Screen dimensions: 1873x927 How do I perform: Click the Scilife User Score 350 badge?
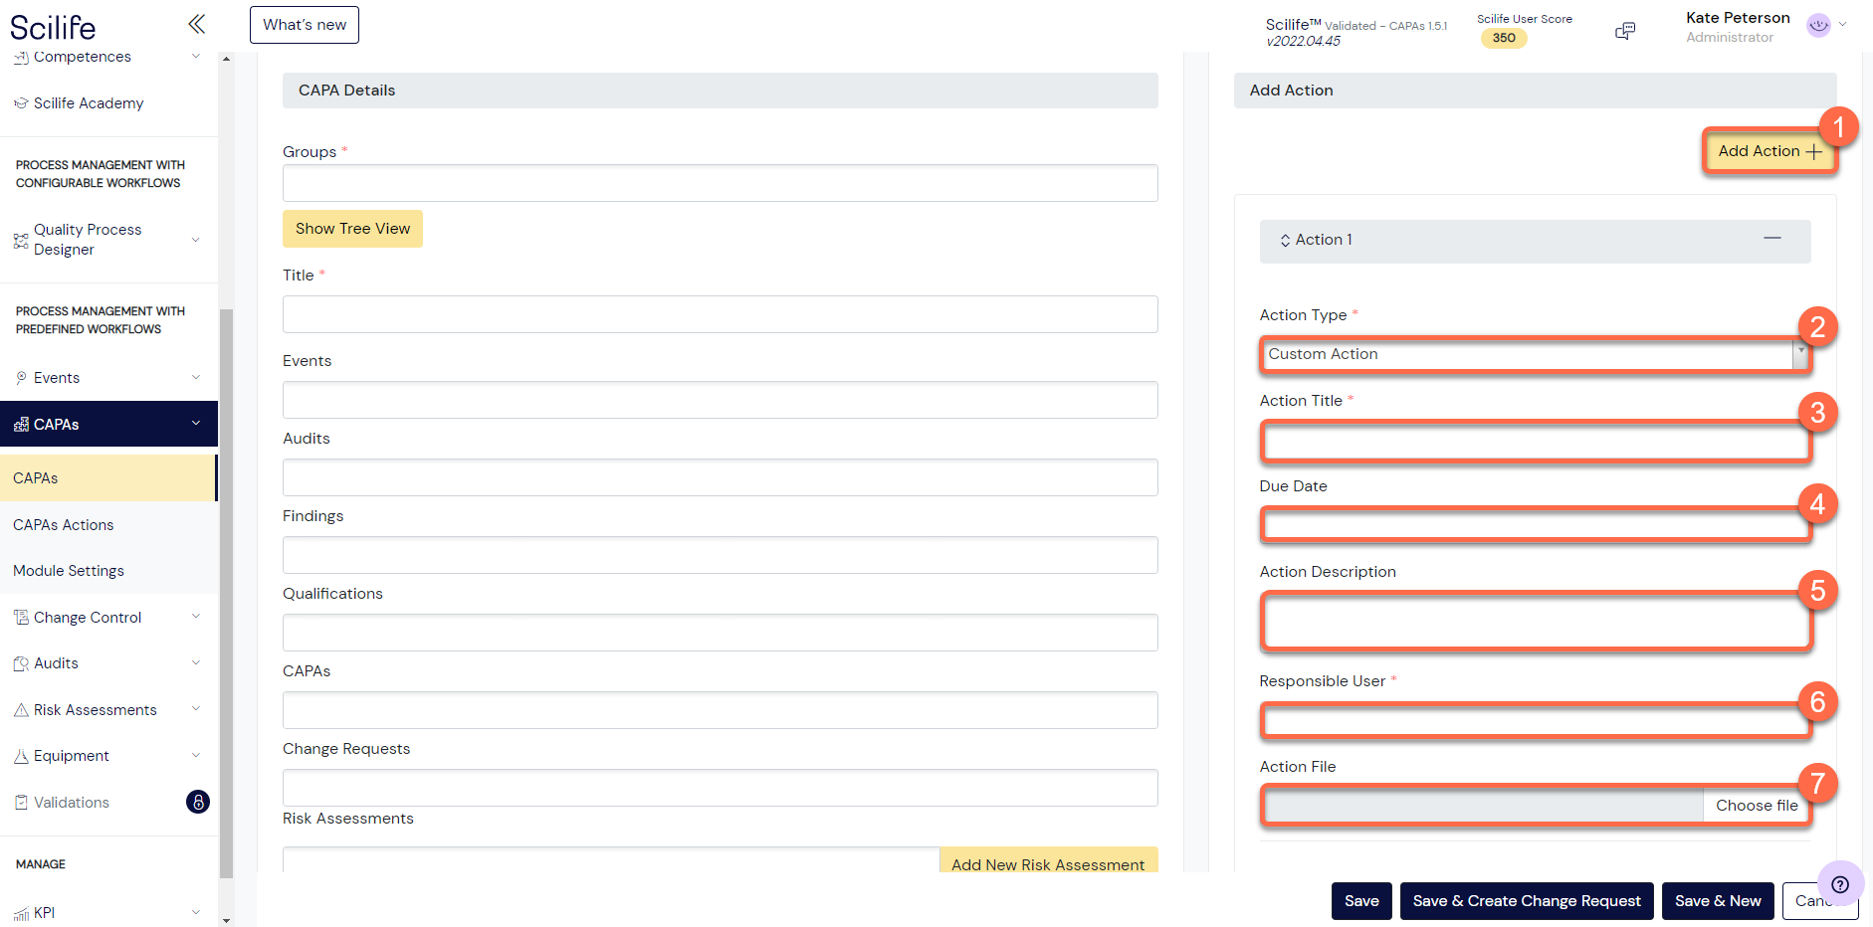click(1504, 38)
